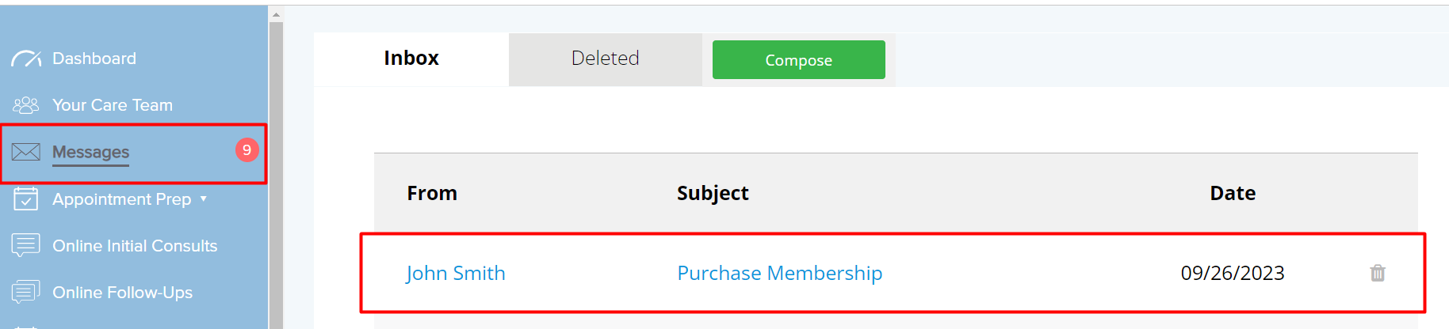Click the Subject column header
The height and width of the screenshot is (329, 1449).
[713, 193]
